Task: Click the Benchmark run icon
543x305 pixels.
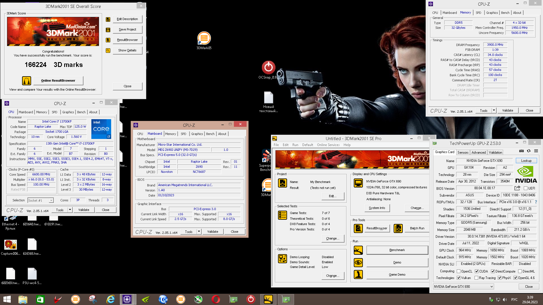Action: 358,250
